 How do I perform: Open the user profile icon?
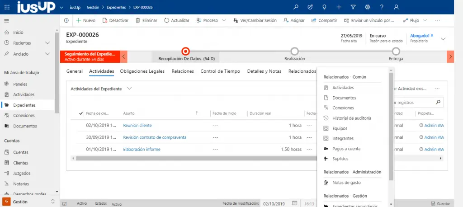pyautogui.click(x=396, y=7)
